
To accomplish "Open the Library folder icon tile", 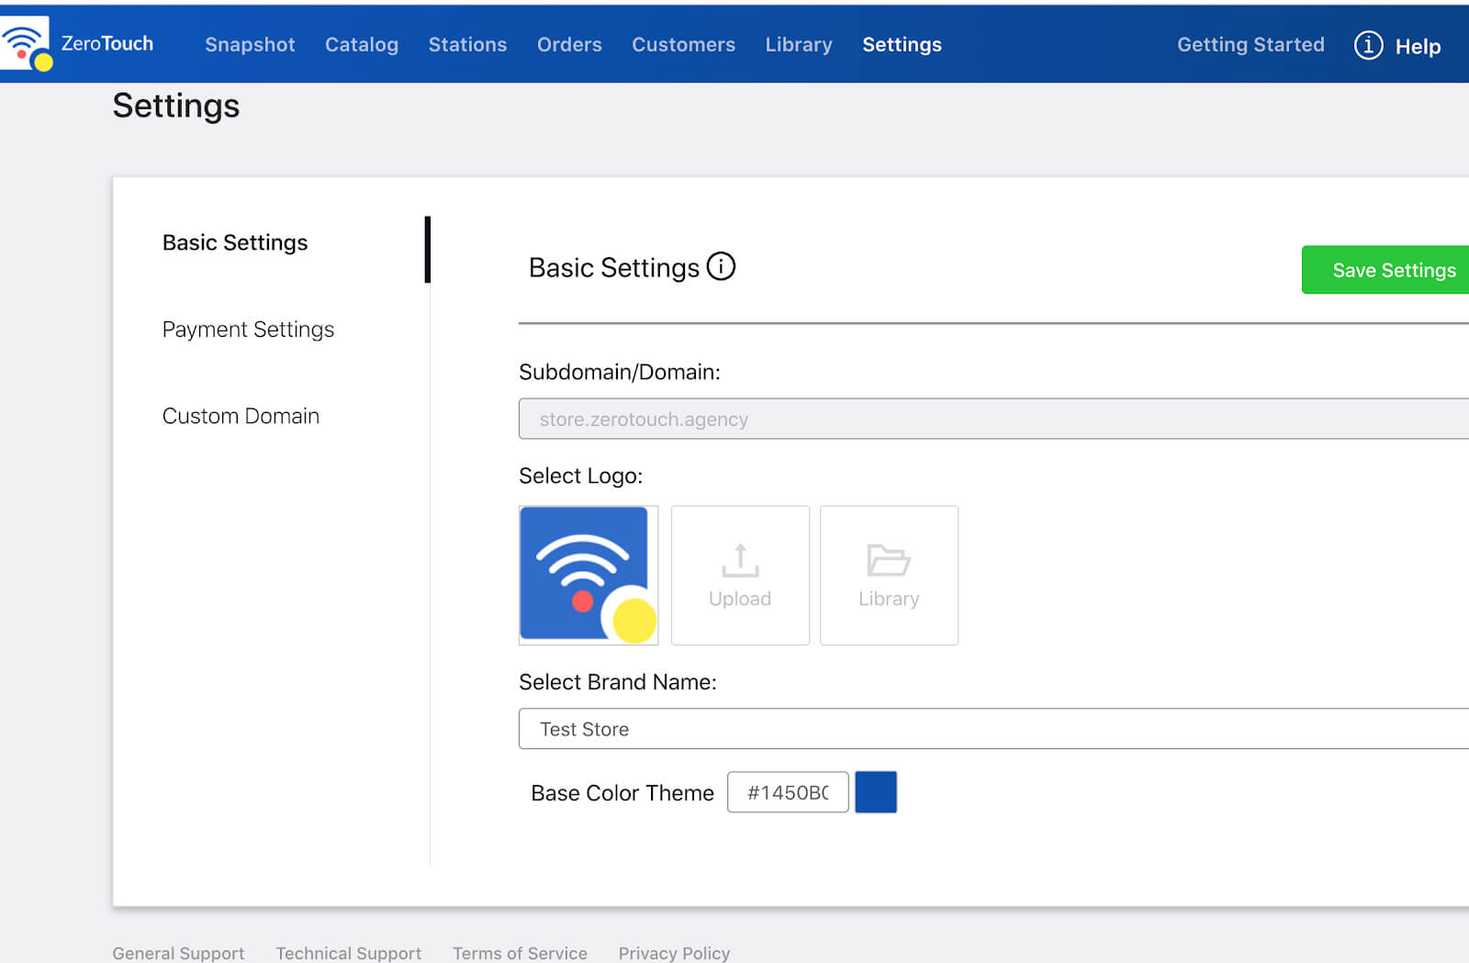I will point(889,575).
